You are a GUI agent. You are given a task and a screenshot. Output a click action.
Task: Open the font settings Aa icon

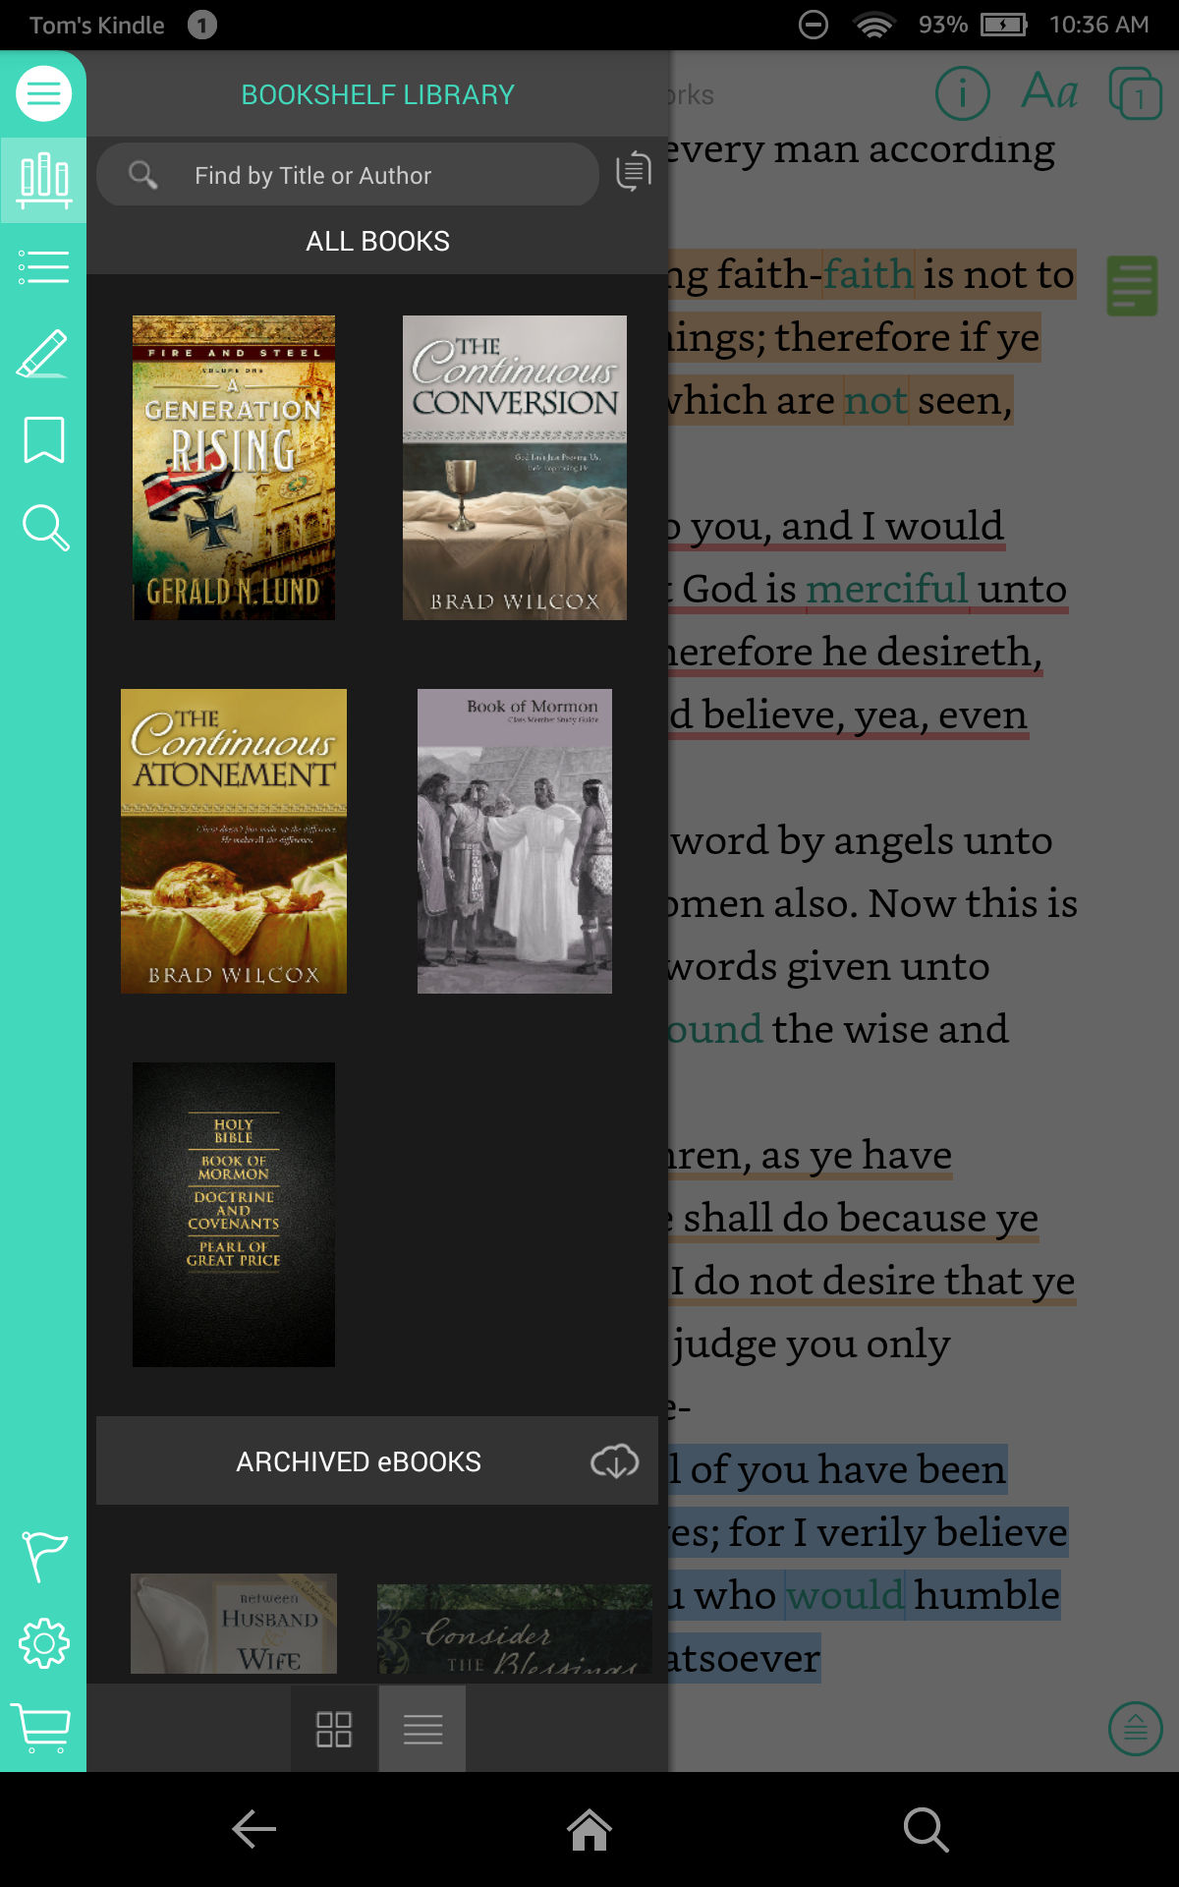click(1049, 91)
